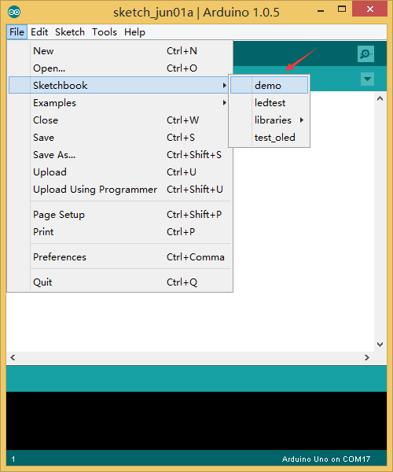Viewport: 393px width, 472px height.
Task: Open the File menu
Action: (x=17, y=32)
